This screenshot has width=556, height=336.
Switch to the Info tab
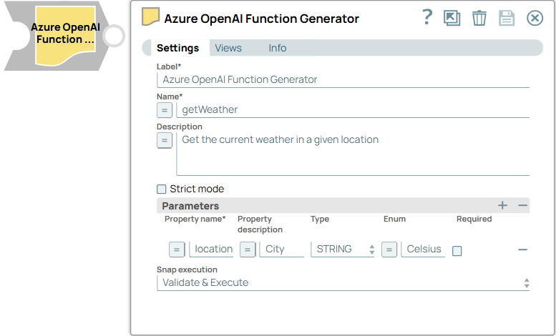pos(278,48)
